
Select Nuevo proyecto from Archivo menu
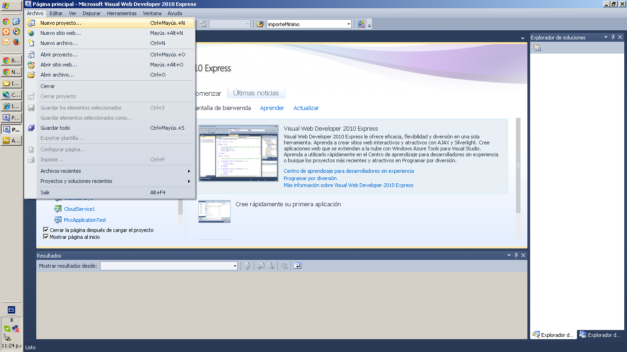pyautogui.click(x=110, y=23)
